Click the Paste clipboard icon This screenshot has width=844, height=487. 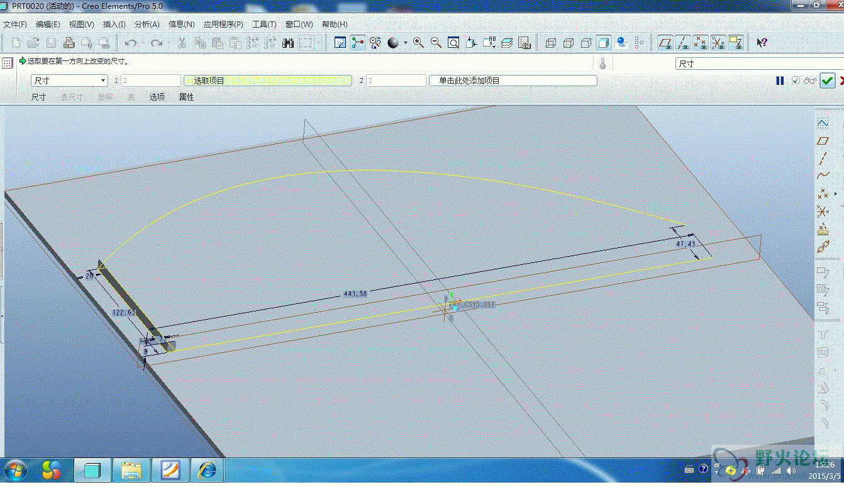tap(218, 43)
